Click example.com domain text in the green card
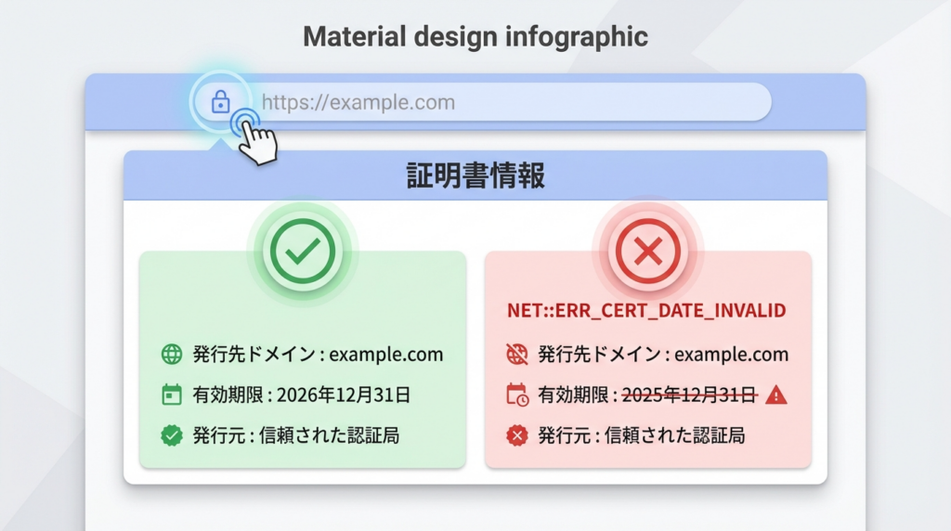 tap(385, 354)
